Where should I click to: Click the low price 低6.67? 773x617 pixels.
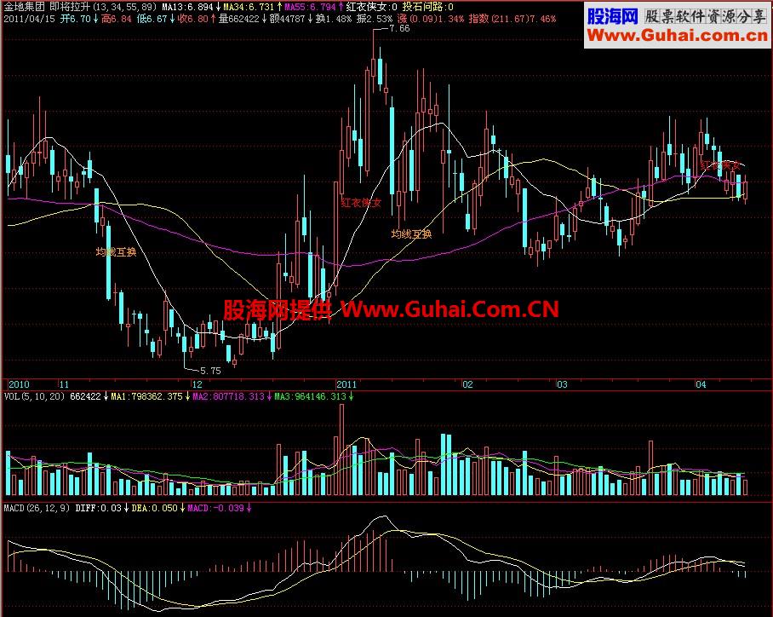click(152, 19)
